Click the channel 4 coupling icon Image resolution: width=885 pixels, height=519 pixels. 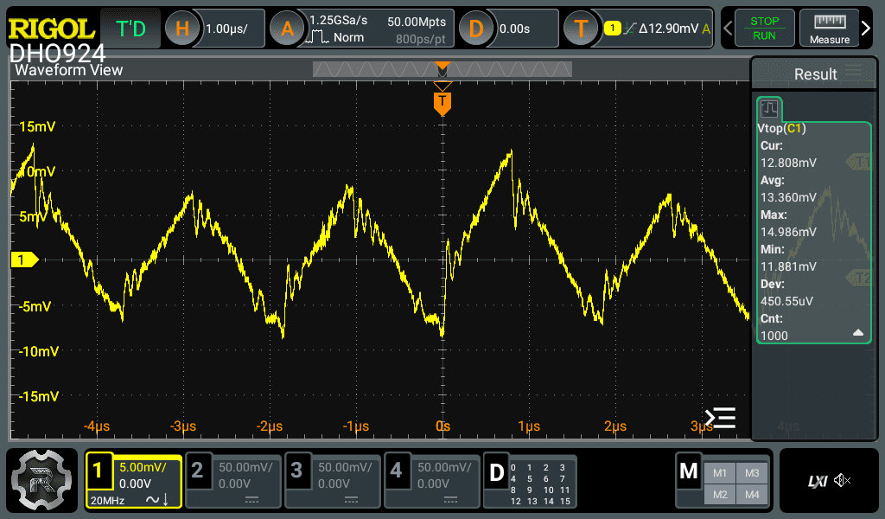[x=450, y=500]
